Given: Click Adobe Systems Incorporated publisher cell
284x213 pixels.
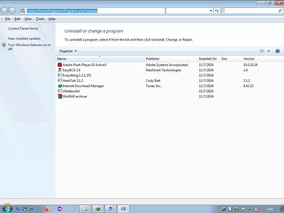Looking at the screenshot, I should [167, 65].
